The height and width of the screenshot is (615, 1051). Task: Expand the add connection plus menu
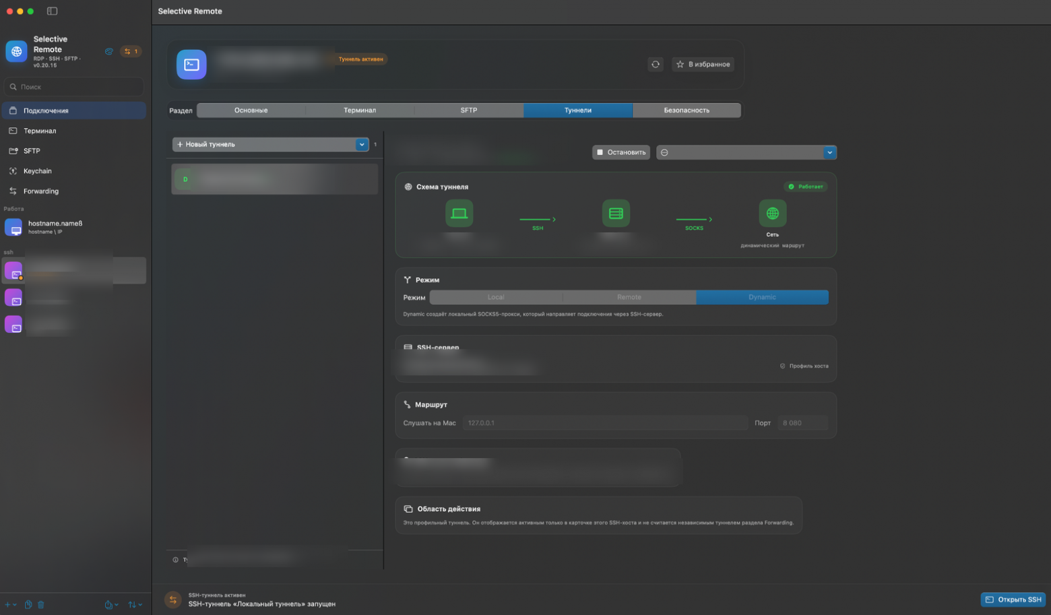click(10, 604)
